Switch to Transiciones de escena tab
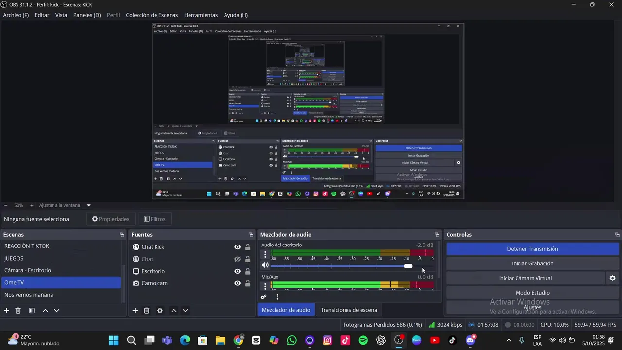This screenshot has width=622, height=350. [349, 310]
